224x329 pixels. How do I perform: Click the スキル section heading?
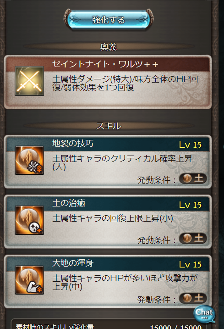click(x=108, y=126)
